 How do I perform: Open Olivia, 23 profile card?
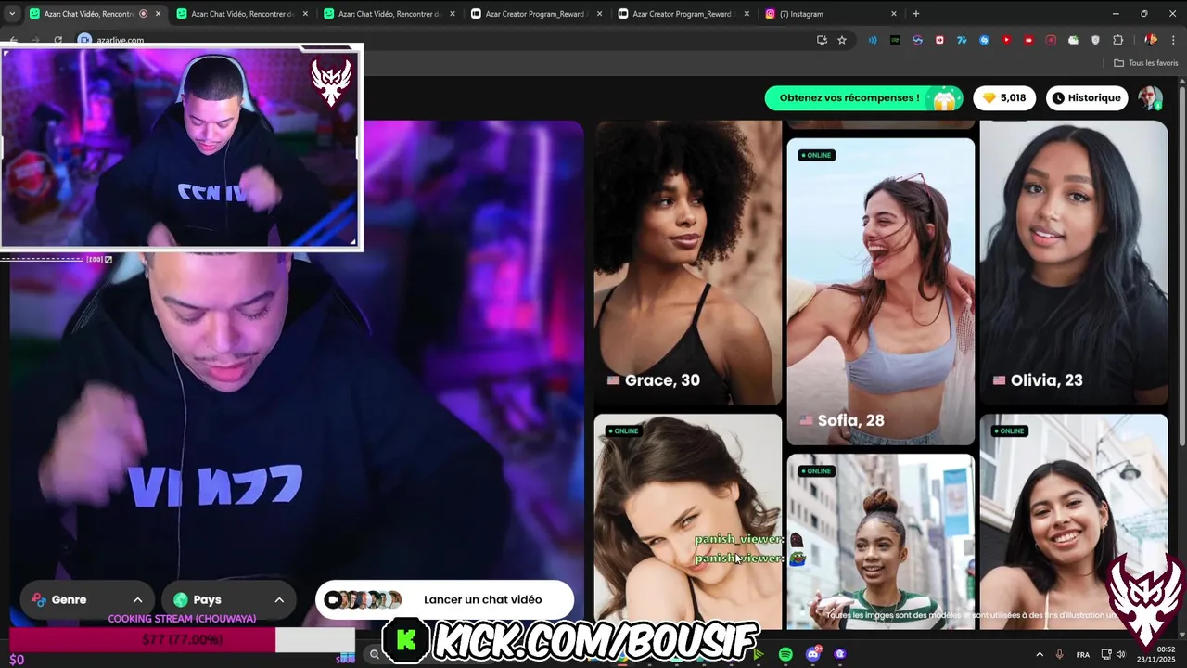pos(1074,263)
